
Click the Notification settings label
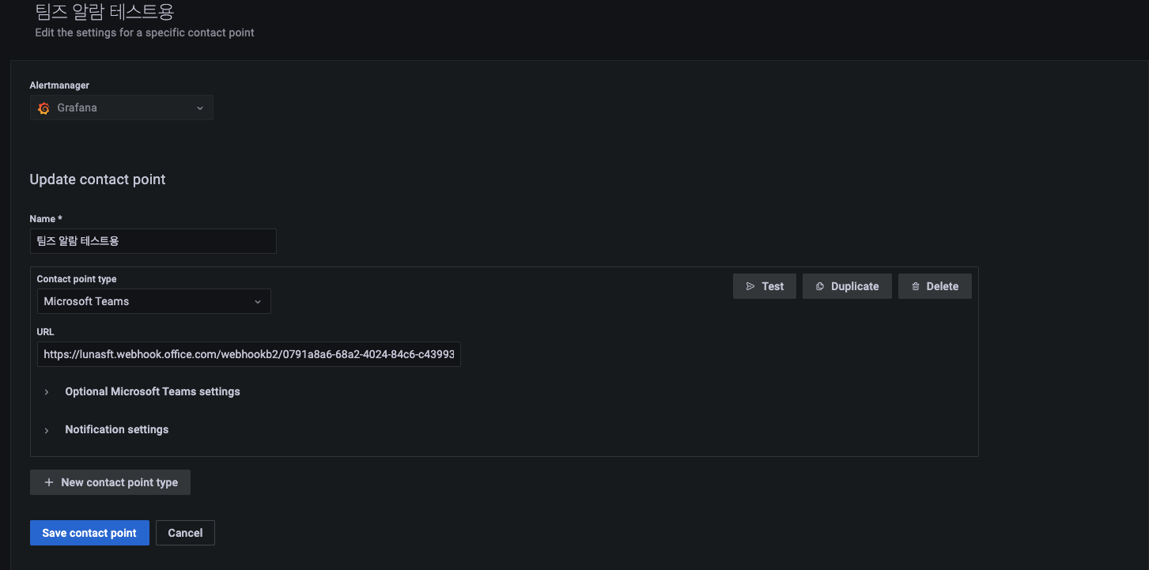point(117,429)
